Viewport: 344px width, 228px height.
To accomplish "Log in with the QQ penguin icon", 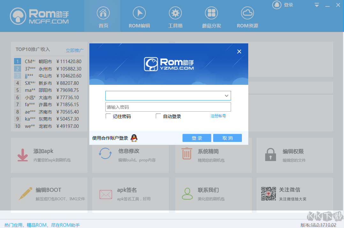I will [x=134, y=138].
